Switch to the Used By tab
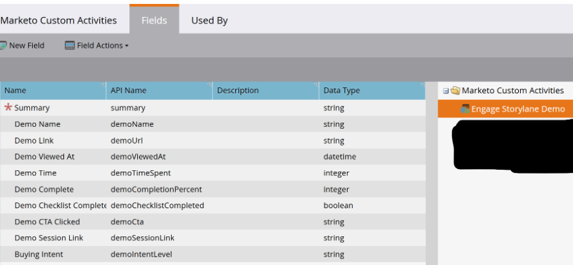This screenshot has height=265, width=573. click(x=209, y=20)
